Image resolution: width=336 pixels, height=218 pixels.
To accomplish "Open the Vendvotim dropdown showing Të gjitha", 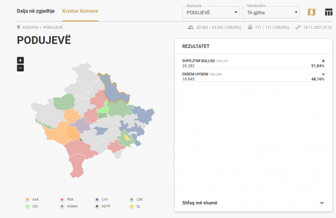I will click(271, 12).
